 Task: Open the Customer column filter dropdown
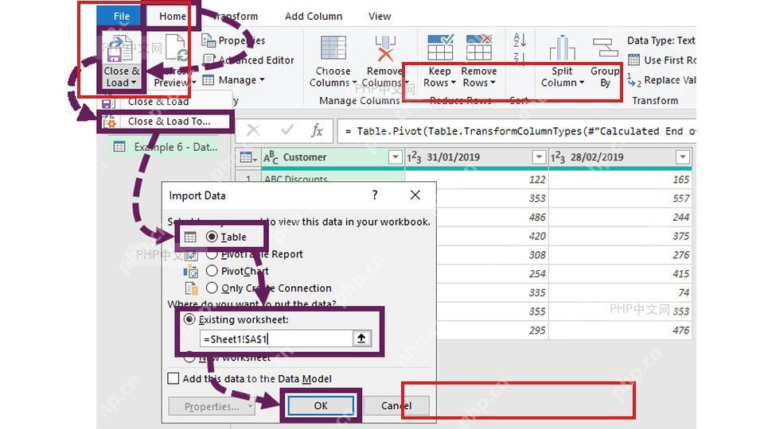[x=396, y=157]
